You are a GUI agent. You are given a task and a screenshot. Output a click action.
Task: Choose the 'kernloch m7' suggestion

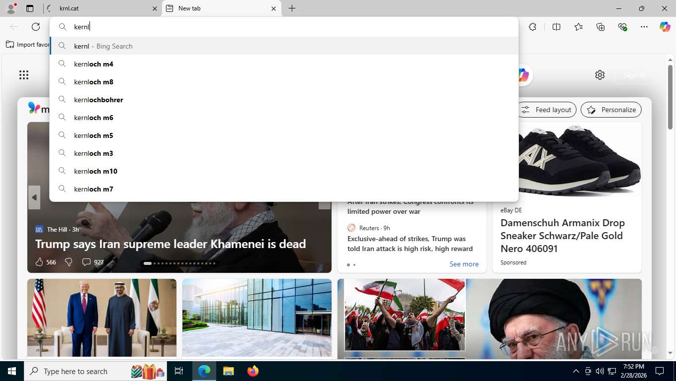click(x=284, y=189)
